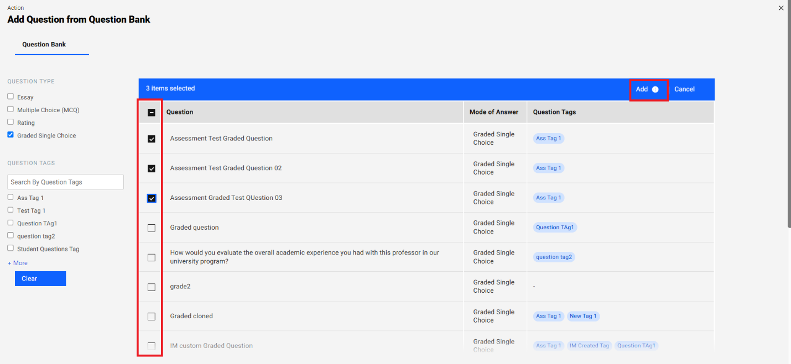Cancel adding questions from the bank
The image size is (791, 364).
(x=684, y=89)
